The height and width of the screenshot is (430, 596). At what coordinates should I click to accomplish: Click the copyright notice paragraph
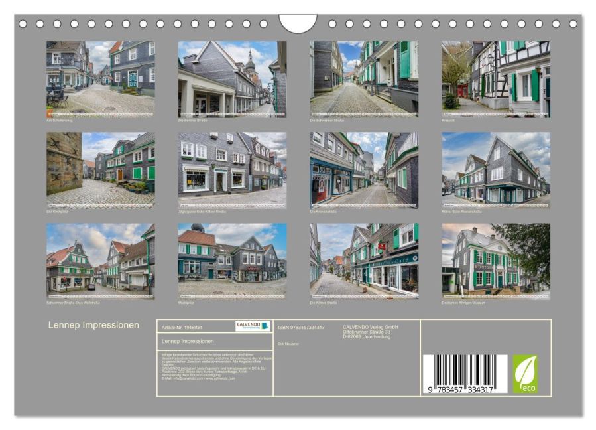(216, 367)
